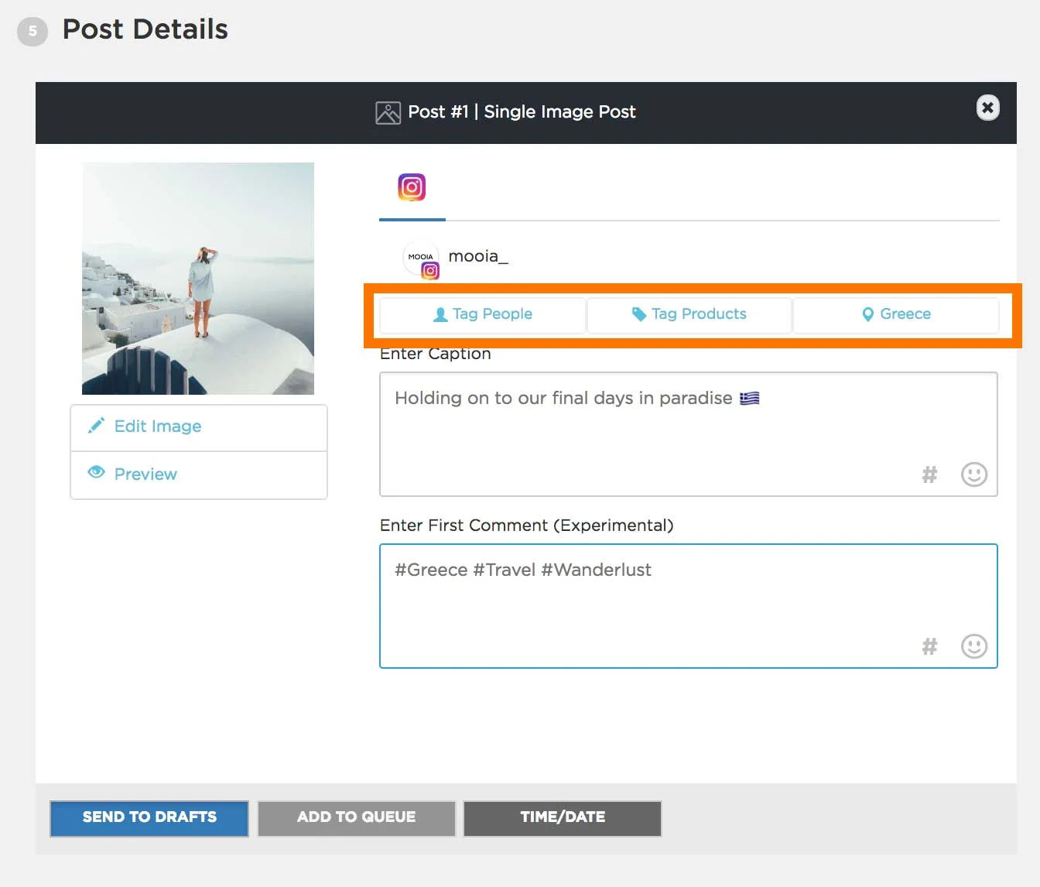Open the emoji picker in caption field
1040x887 pixels.
[974, 474]
